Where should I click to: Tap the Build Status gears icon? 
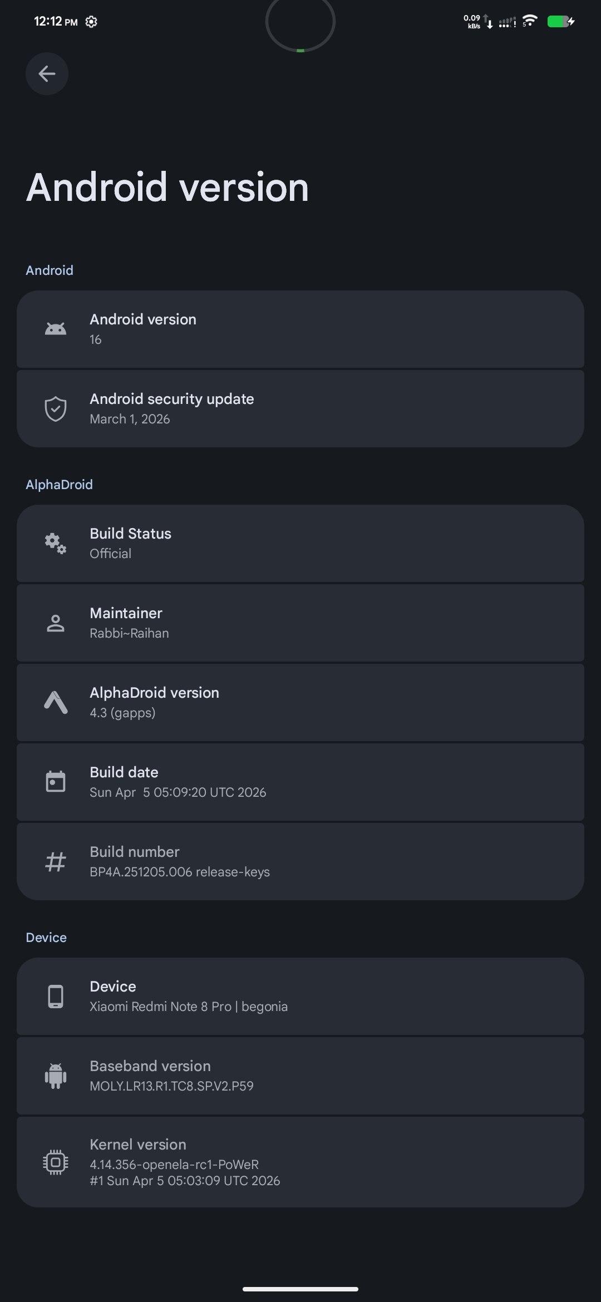[x=56, y=543]
